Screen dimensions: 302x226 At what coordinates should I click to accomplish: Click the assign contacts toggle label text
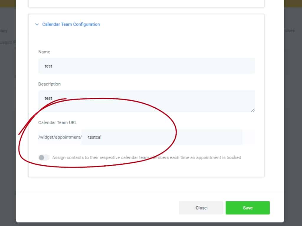pyautogui.click(x=147, y=158)
